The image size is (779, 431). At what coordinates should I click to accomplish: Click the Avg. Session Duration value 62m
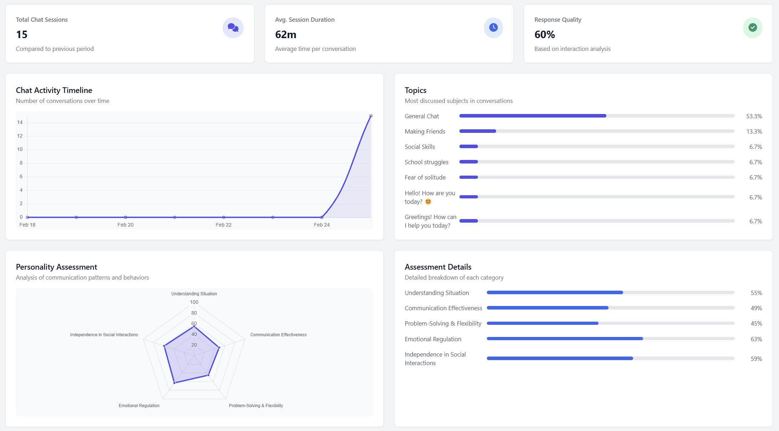click(x=285, y=35)
